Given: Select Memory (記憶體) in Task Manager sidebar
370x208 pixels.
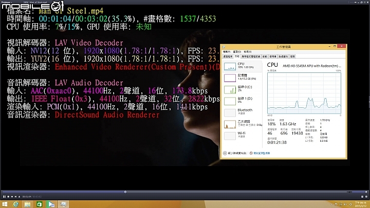Looking at the screenshot, I should (x=243, y=78).
